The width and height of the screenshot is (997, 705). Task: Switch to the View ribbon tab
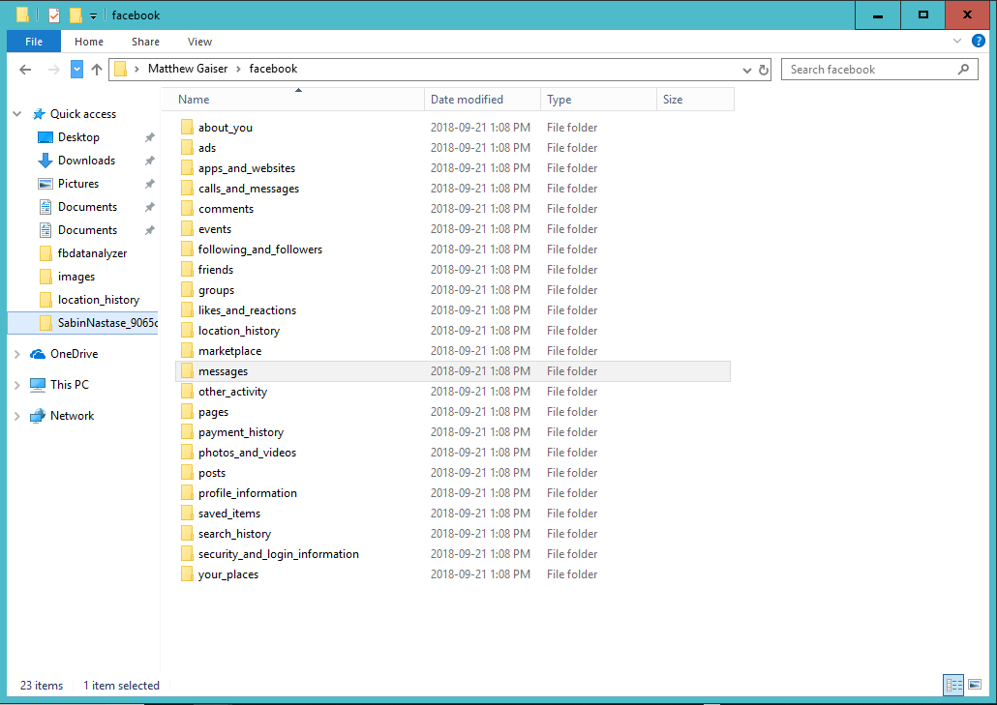coord(199,42)
